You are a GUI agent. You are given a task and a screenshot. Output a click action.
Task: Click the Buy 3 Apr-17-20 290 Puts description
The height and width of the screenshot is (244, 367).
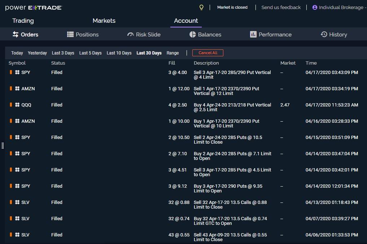point(228,188)
